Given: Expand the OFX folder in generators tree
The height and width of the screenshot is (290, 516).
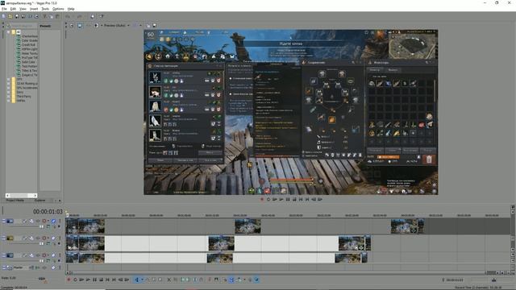Looking at the screenshot, I should [x=9, y=79].
